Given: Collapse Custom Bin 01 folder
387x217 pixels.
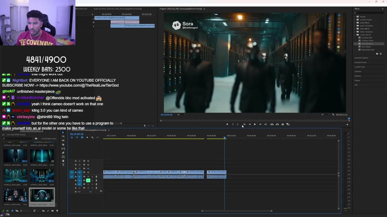Looking at the screenshot, I should [x=355, y=35].
